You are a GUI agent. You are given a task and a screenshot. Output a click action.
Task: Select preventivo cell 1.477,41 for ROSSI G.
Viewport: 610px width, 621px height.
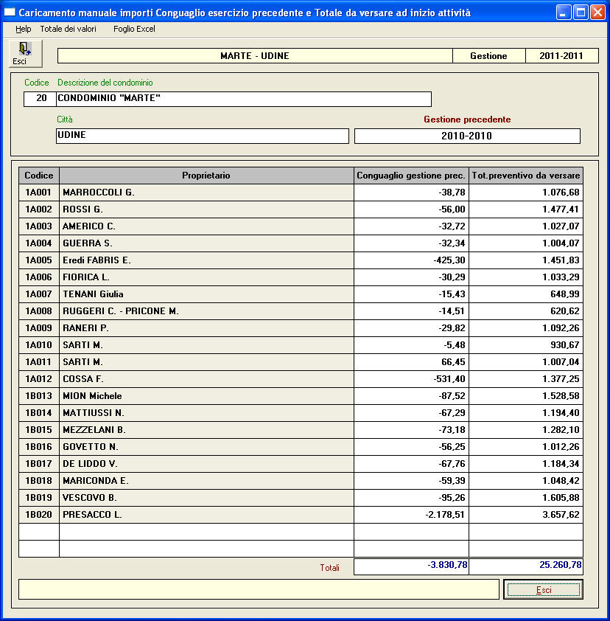(x=526, y=209)
